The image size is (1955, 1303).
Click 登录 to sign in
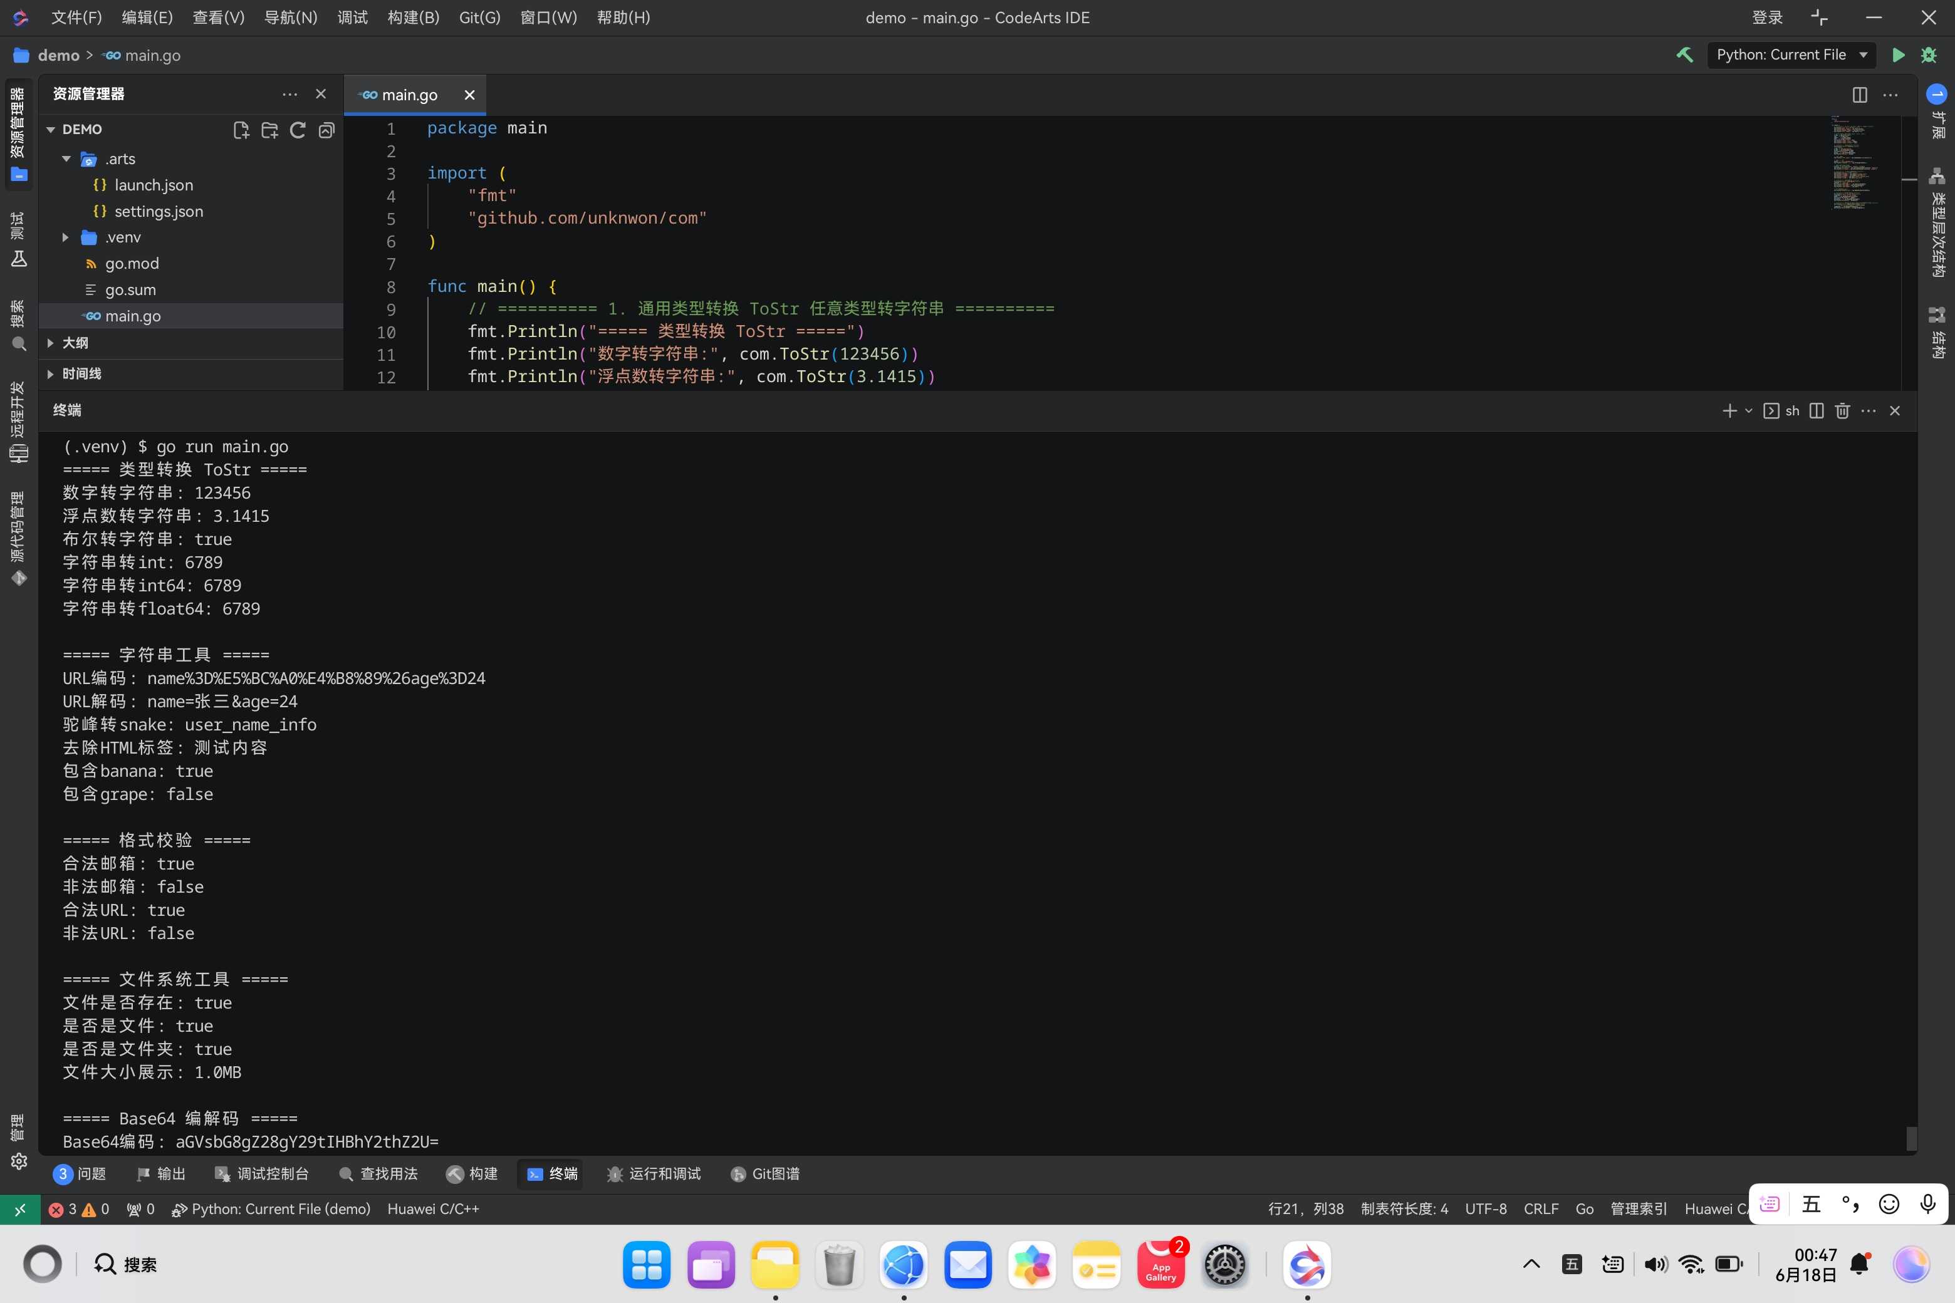click(1767, 18)
